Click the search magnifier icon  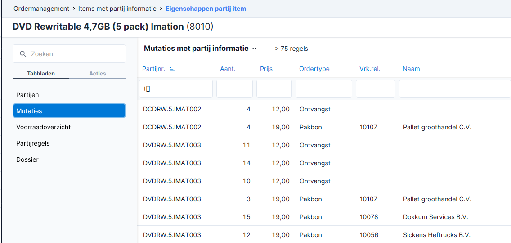click(23, 53)
